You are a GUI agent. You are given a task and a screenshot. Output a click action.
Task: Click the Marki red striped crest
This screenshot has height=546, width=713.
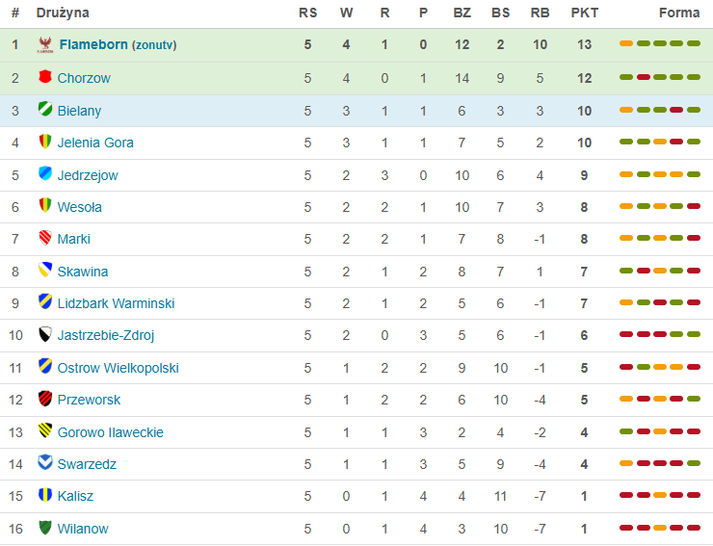44,238
